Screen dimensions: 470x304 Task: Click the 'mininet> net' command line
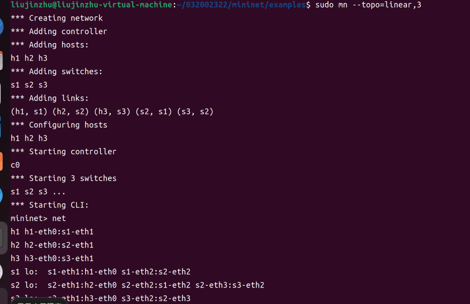38,218
